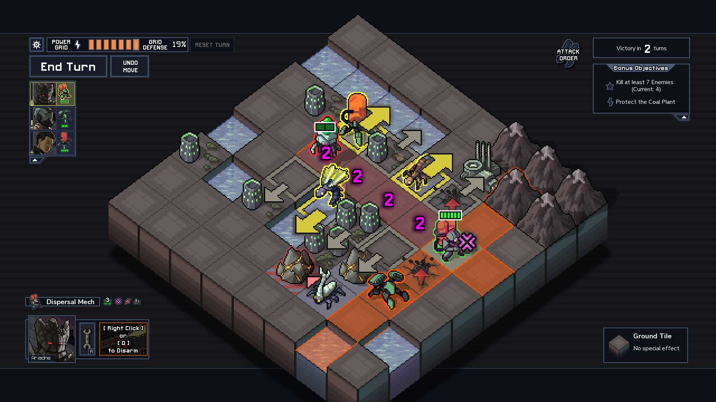The width and height of the screenshot is (716, 402).
Task: Click the Victory in 2 turns panel
Action: pos(641,48)
